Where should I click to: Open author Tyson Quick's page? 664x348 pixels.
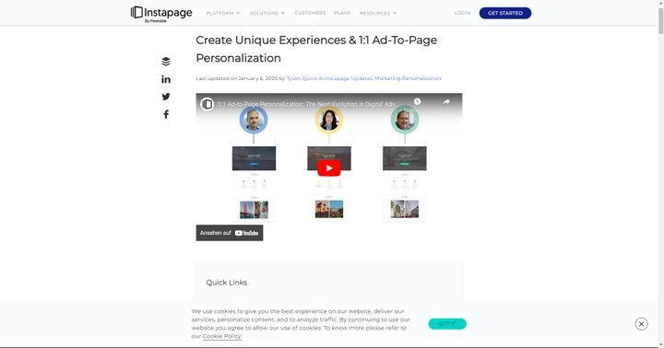(302, 78)
